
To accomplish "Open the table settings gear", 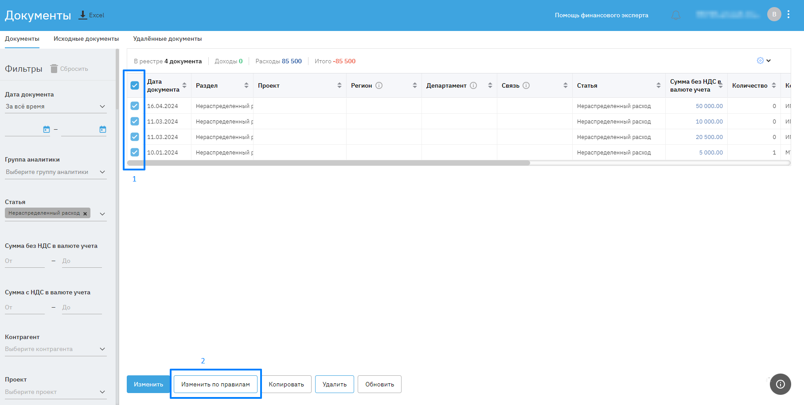I will 760,61.
